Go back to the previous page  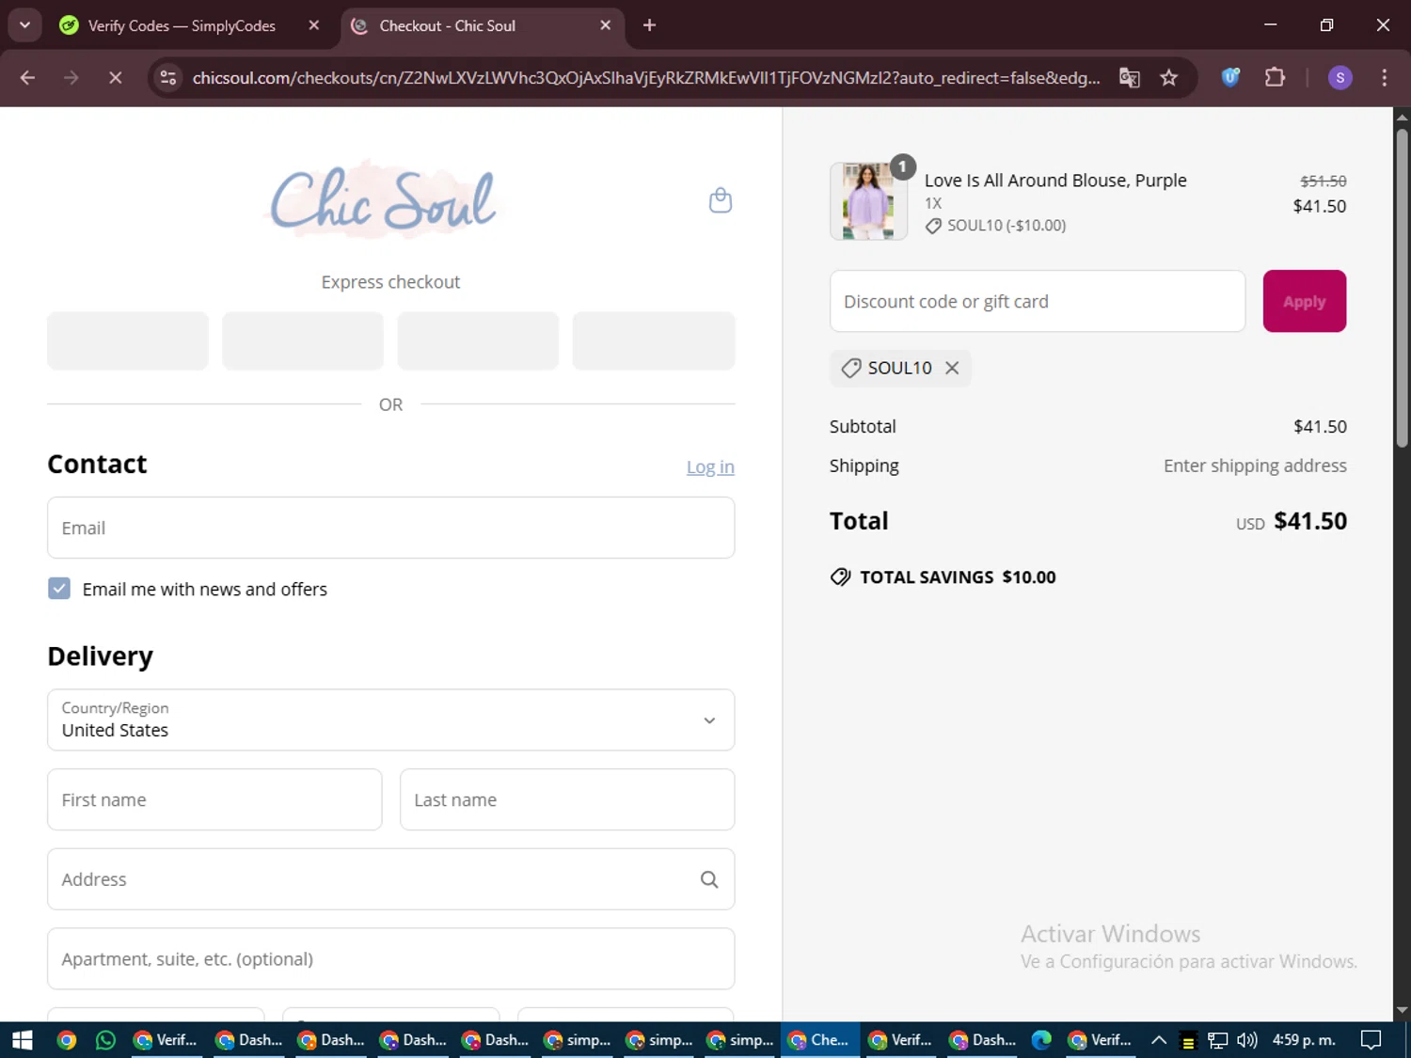(27, 78)
